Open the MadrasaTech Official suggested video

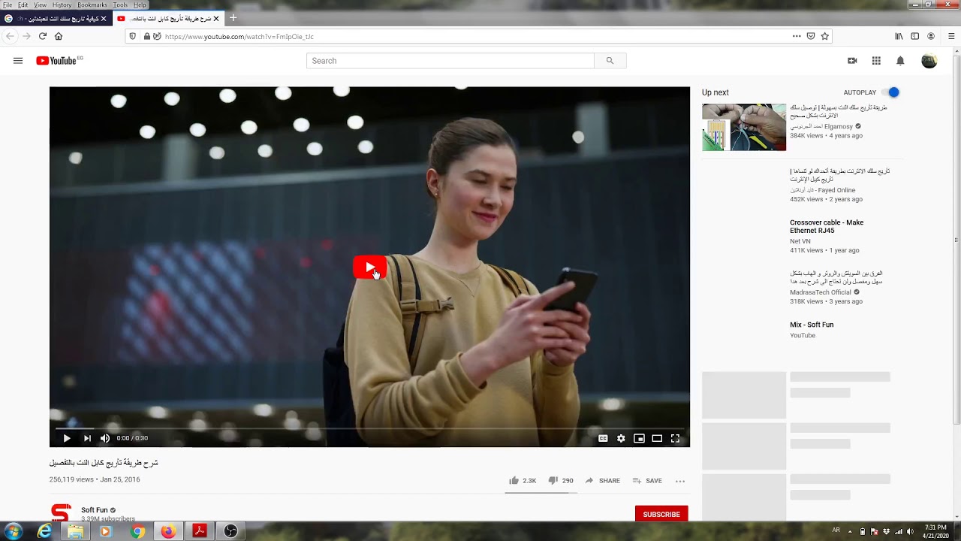tap(836, 277)
